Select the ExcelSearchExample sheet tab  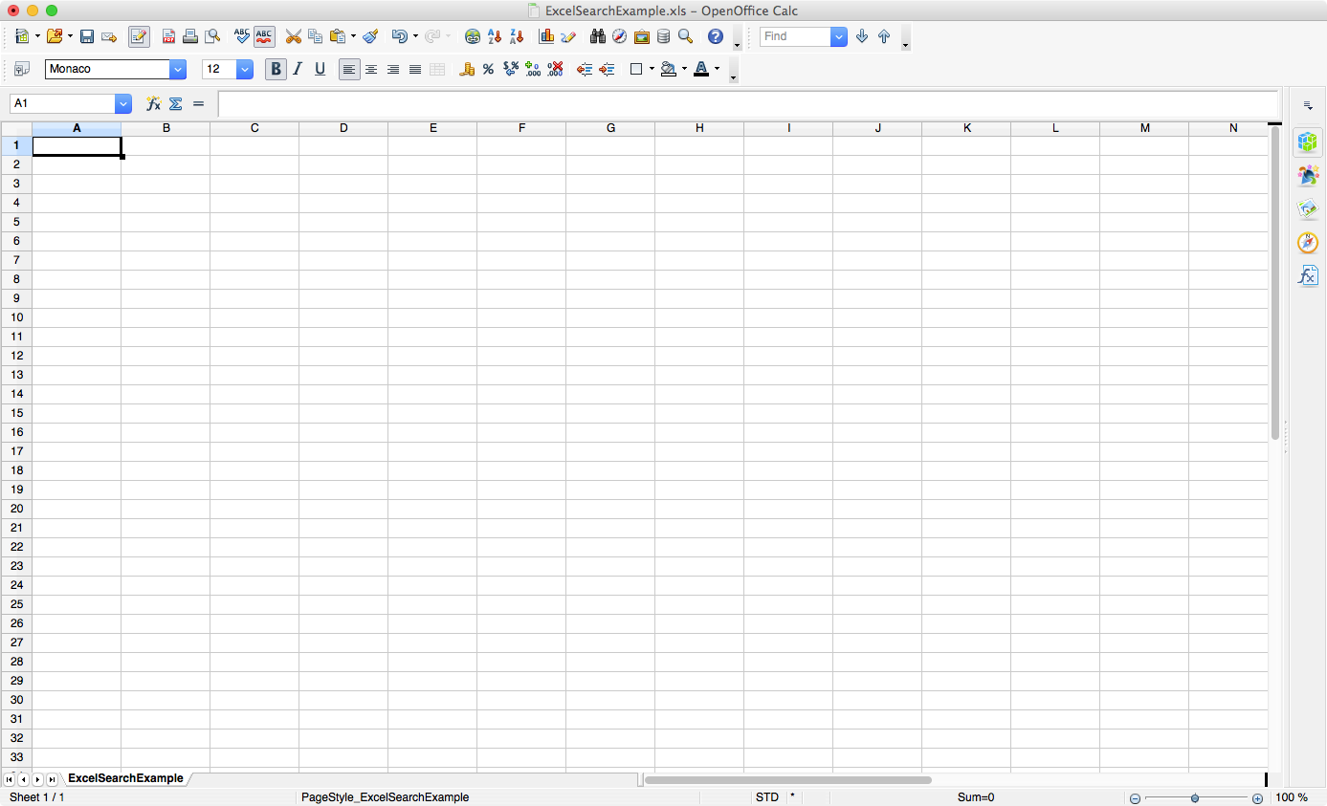click(125, 778)
